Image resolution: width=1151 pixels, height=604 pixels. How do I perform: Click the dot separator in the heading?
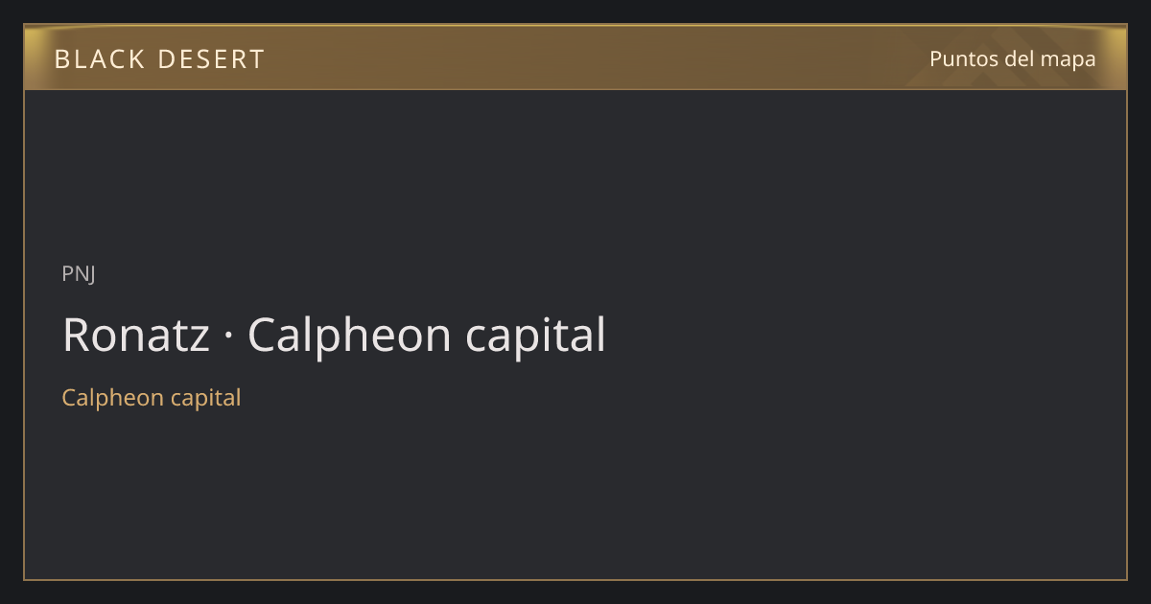pos(229,337)
